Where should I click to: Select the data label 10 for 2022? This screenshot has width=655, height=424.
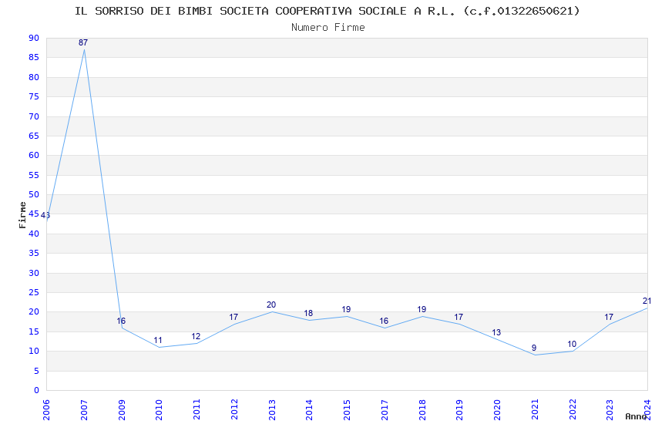click(572, 344)
